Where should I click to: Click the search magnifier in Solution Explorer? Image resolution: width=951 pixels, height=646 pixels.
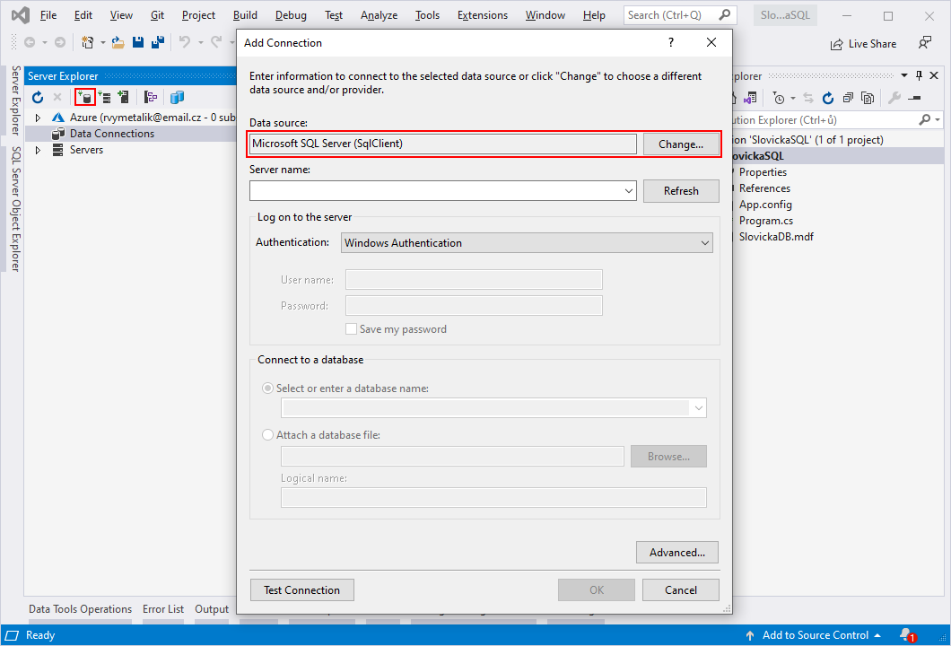pyautogui.click(x=924, y=119)
